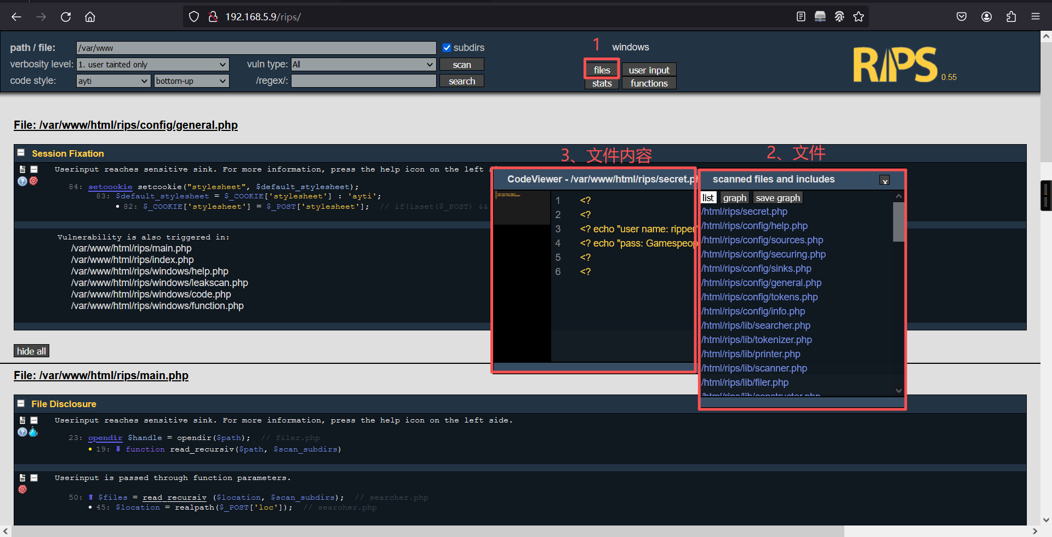This screenshot has height=537, width=1052.
Task: Open File: /var/www/html/rips/config/general.php heading link
Action: (x=125, y=125)
